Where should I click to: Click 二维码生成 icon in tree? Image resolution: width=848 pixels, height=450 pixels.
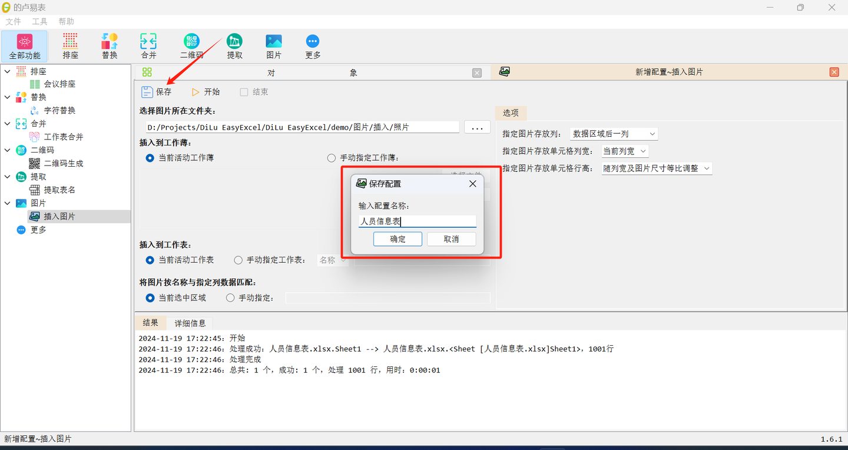click(x=35, y=163)
